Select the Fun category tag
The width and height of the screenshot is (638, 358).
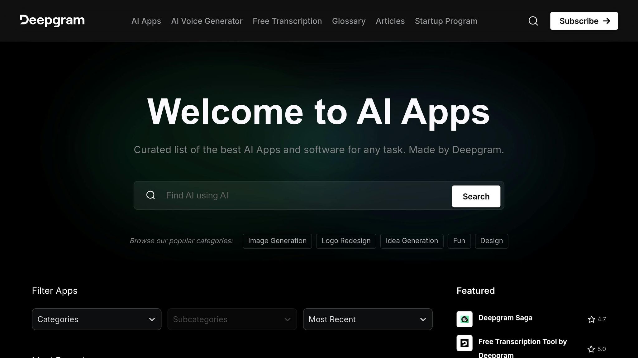coord(459,241)
